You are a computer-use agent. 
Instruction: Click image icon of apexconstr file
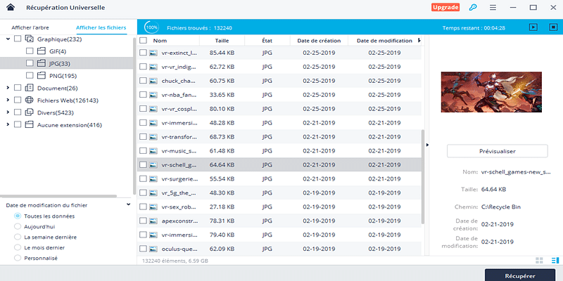(153, 221)
